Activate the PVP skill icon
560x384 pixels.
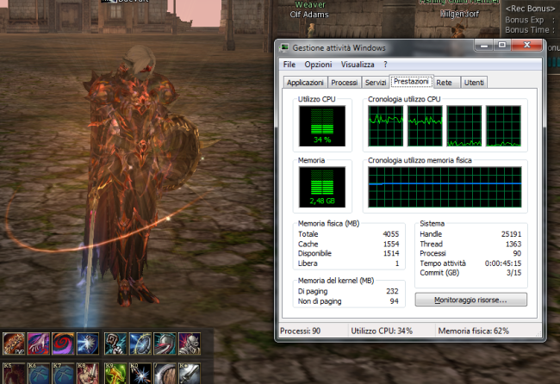[14, 344]
